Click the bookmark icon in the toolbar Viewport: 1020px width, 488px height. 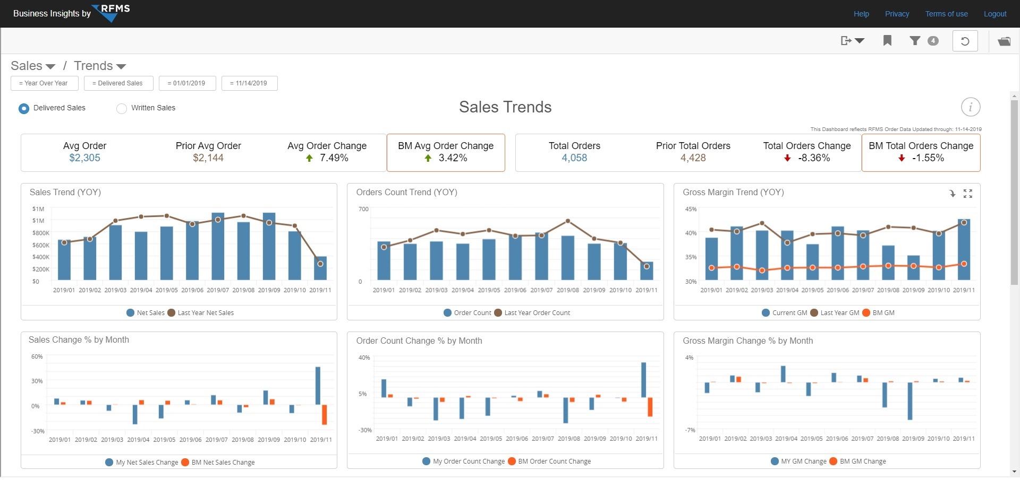887,40
